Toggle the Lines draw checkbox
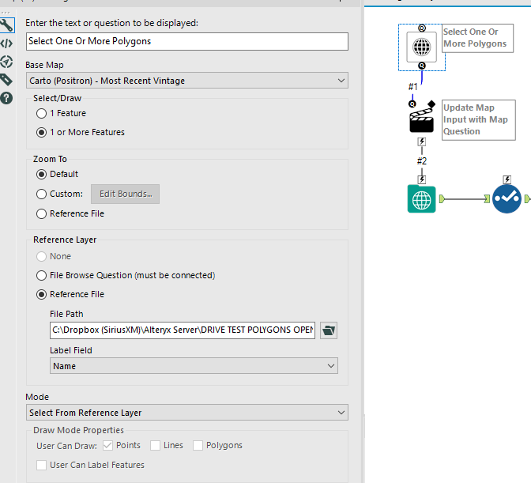This screenshot has height=483, width=531. pos(155,445)
